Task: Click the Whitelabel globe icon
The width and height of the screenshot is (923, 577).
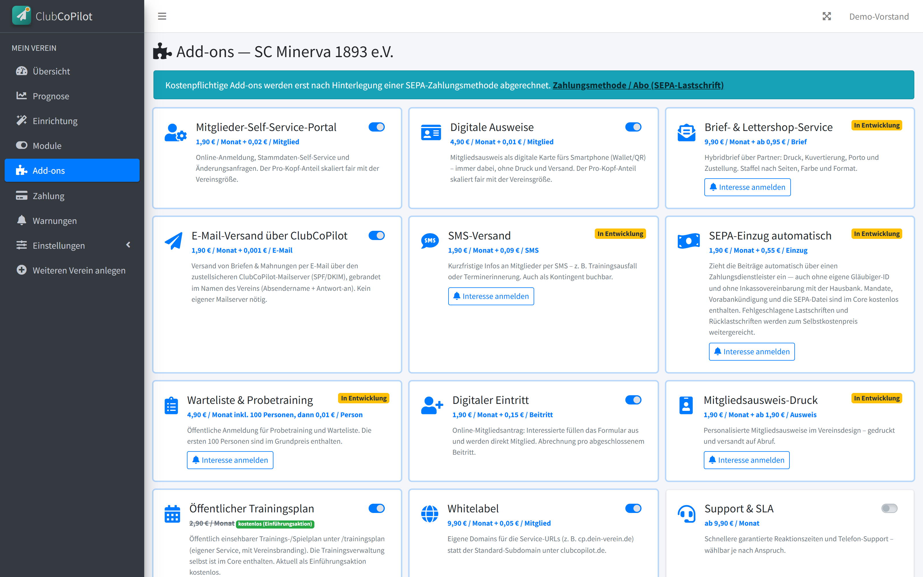Action: pos(429,514)
